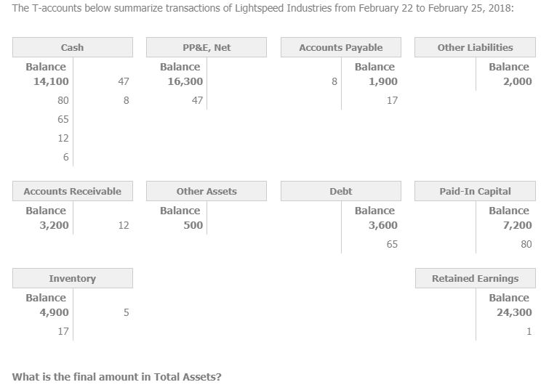Screen dimensions: 549x390
Task: Click the Debt balance of 3,600
Action: 382,225
